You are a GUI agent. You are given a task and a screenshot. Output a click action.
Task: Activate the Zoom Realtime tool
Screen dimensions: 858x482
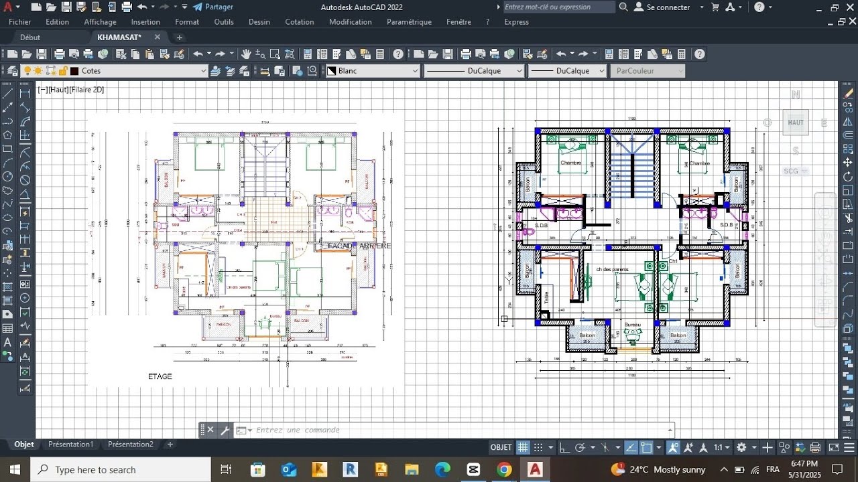pos(261,54)
